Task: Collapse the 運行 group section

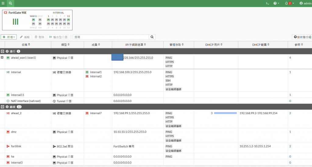Action: 2,51
